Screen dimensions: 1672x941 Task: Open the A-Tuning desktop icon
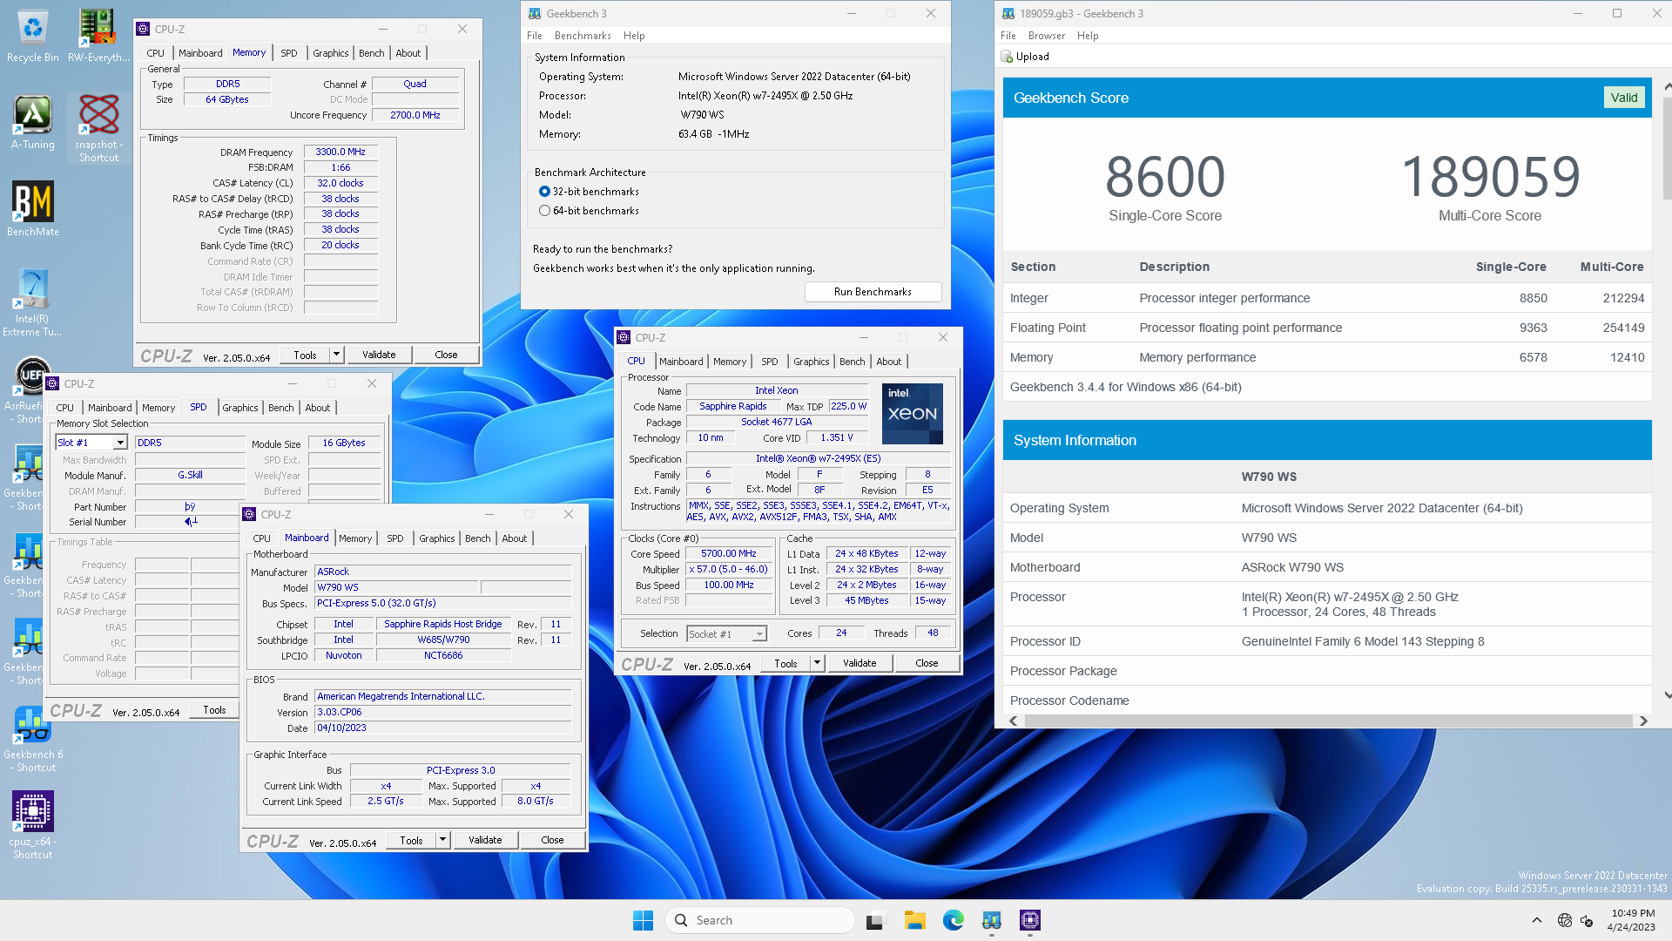click(x=32, y=123)
